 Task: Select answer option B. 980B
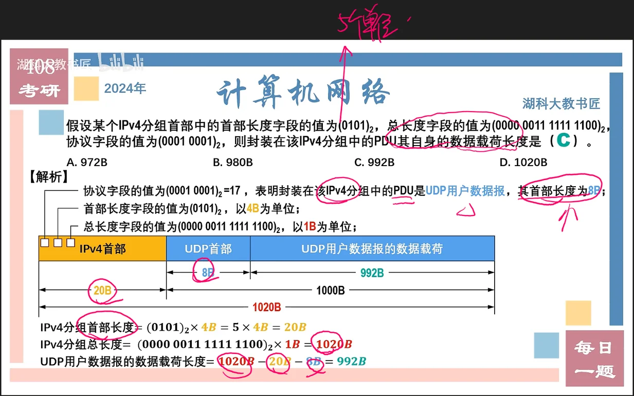(x=233, y=163)
